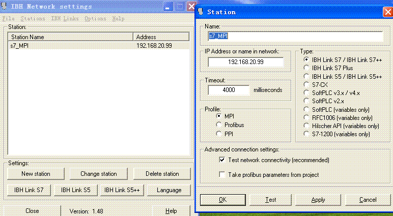Click the Version: 1.48 text
Screen dimensions: 393x216
(x=86, y=211)
